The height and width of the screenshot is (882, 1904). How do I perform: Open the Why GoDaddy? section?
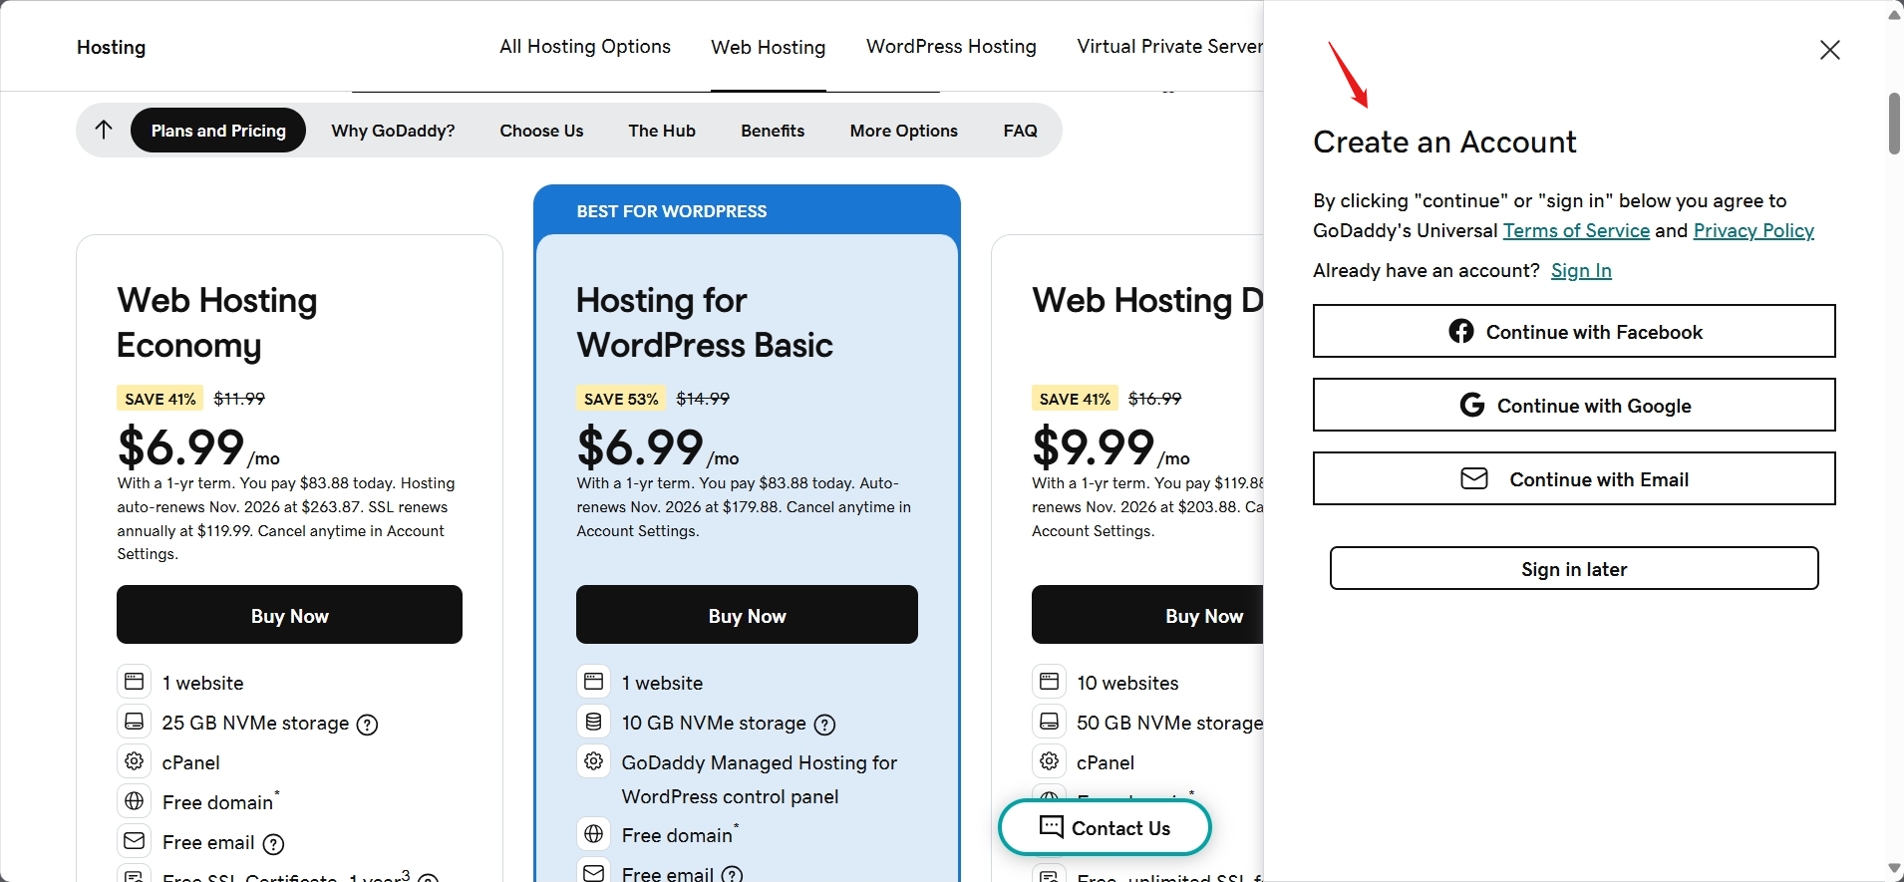point(393,131)
